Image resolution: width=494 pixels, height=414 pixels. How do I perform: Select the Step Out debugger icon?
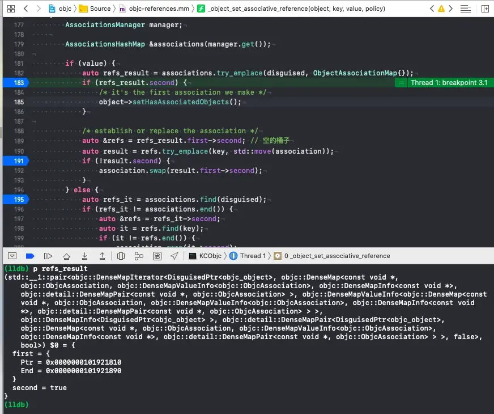point(103,256)
